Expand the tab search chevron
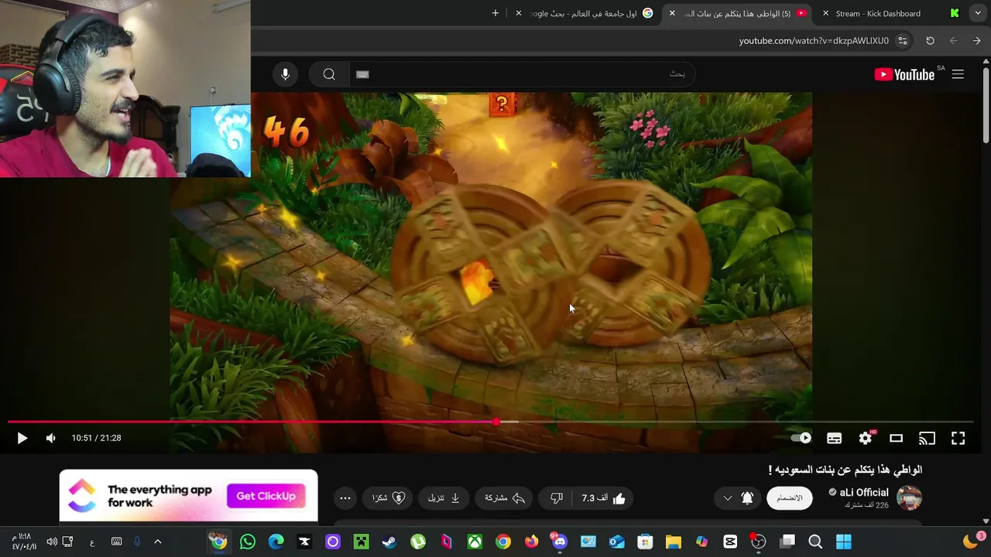The width and height of the screenshot is (991, 557). click(x=978, y=13)
